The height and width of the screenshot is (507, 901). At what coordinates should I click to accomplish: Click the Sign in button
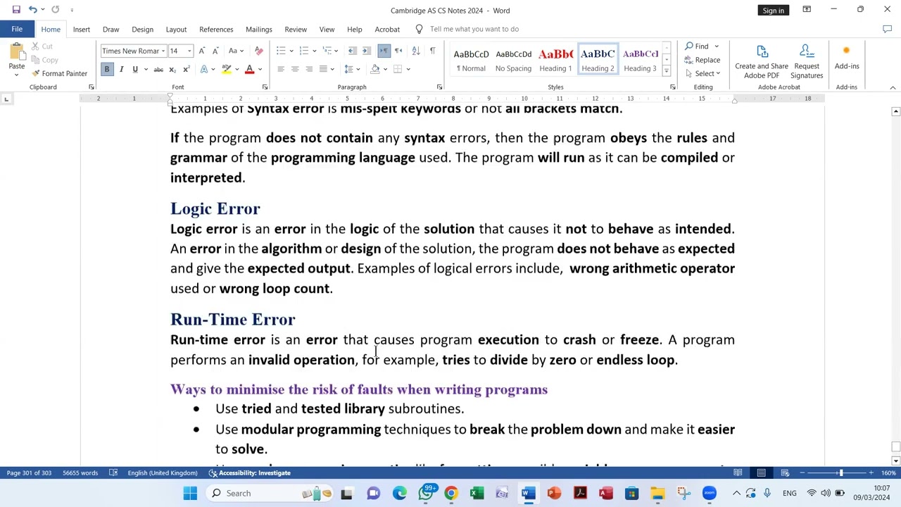[773, 10]
